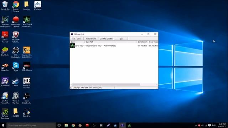Click Check for Updates in PBSetup
The image size is (228, 128).
point(106,39)
